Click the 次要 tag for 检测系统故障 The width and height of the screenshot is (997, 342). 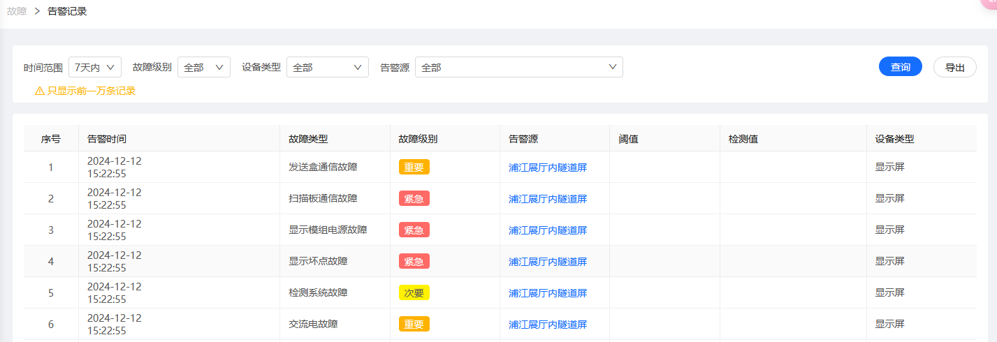coord(414,292)
